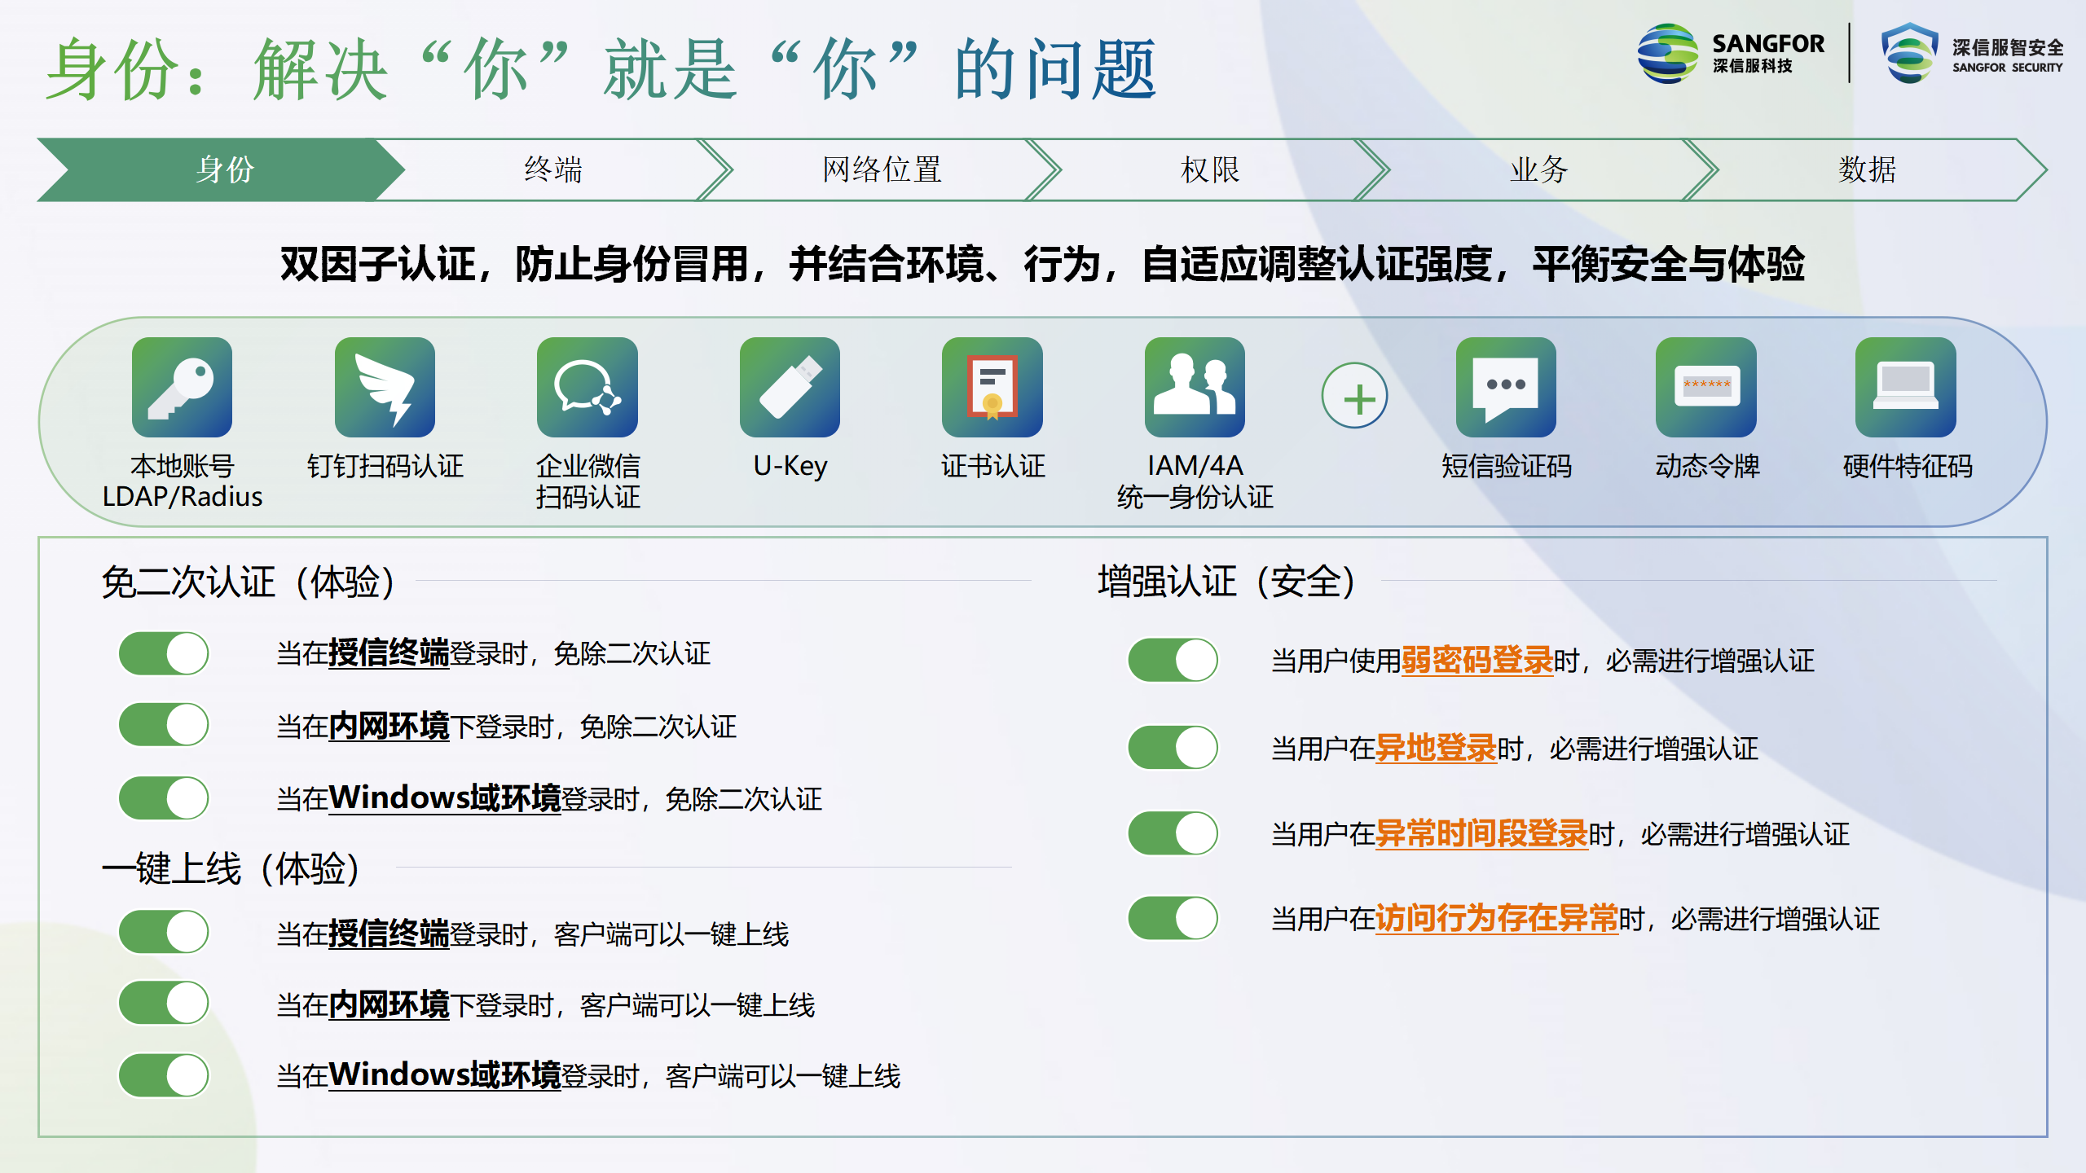This screenshot has width=2086, height=1173.
Task: Click the orange 弱密码登录 link
Action: pyautogui.click(x=1477, y=661)
